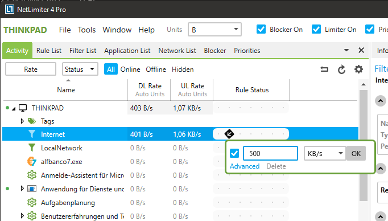Click the Rate button
388x221 pixels.
pyautogui.click(x=31, y=69)
